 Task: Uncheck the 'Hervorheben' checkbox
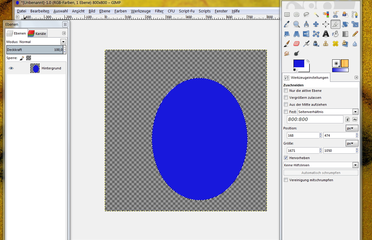(x=286, y=158)
